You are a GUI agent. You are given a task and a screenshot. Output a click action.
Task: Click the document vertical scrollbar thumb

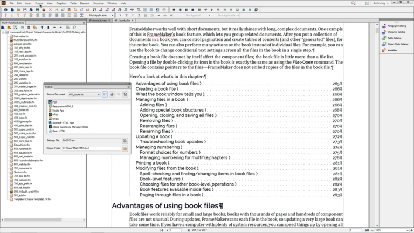377,30
